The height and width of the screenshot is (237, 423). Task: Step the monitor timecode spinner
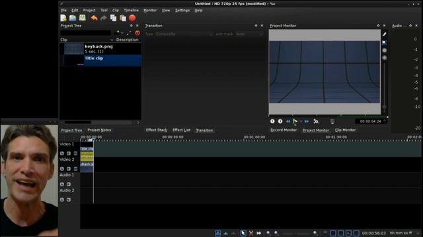[385, 121]
